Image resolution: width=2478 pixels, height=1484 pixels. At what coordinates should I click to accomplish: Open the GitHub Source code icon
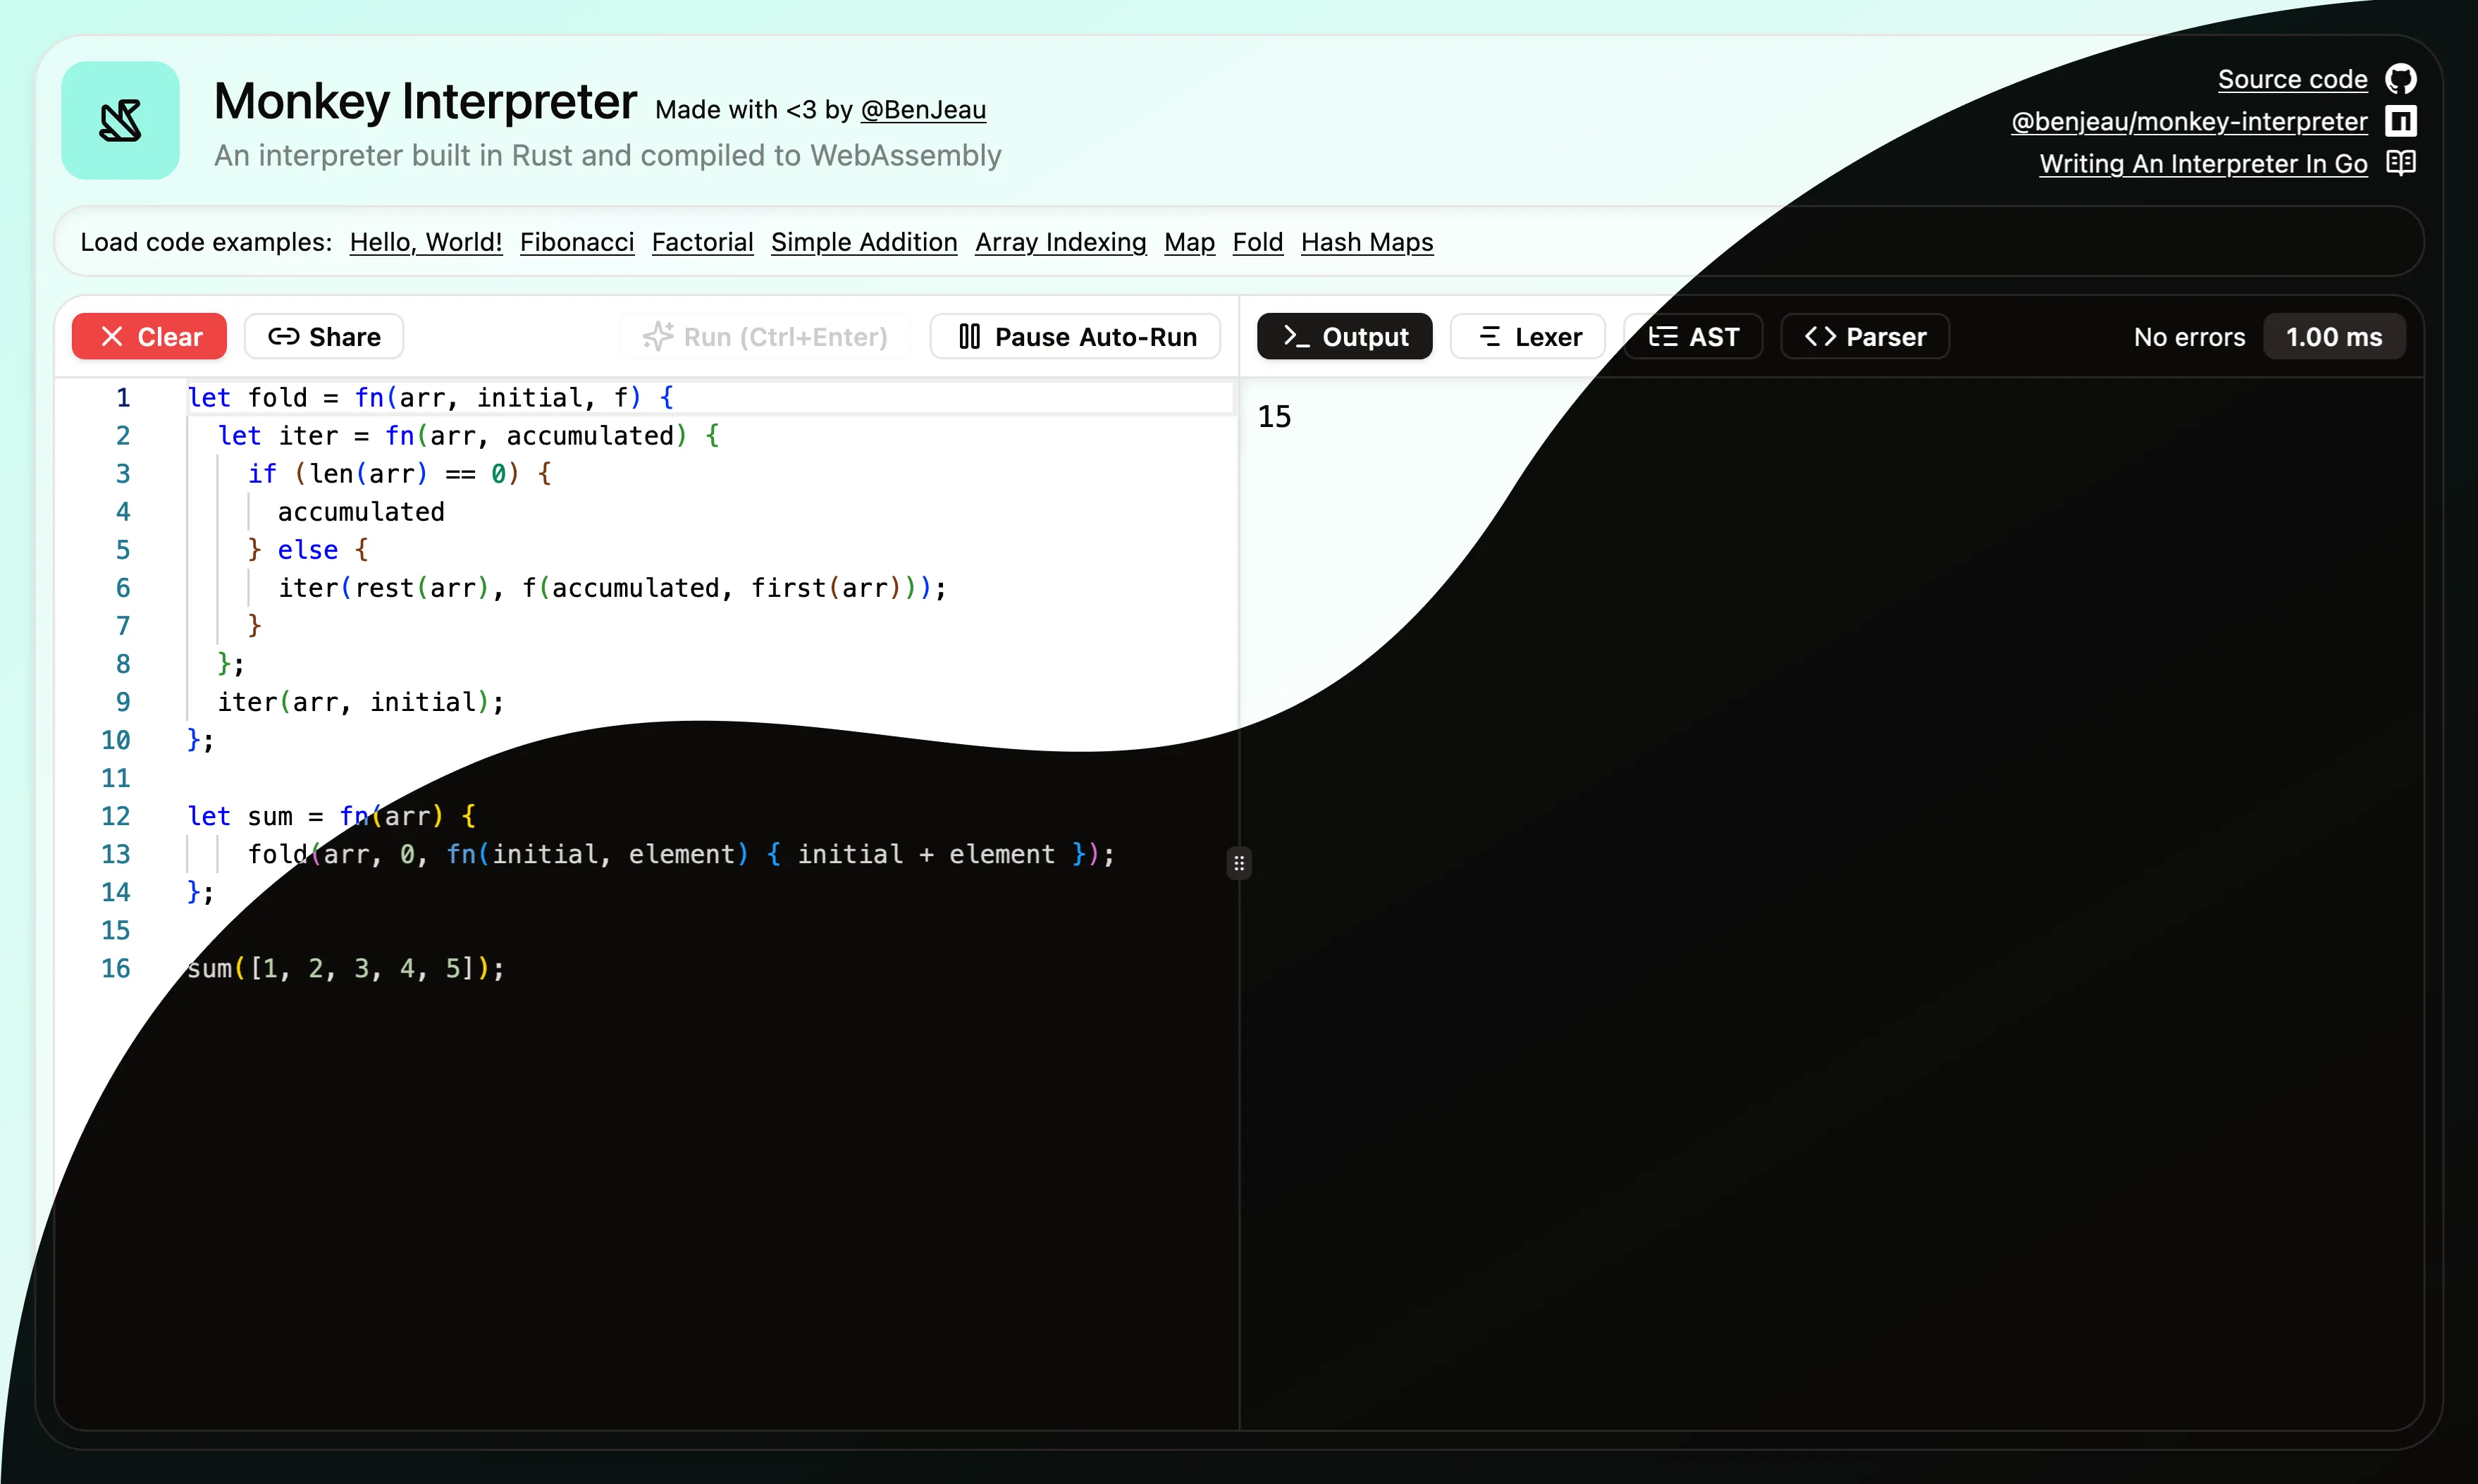coord(2402,77)
